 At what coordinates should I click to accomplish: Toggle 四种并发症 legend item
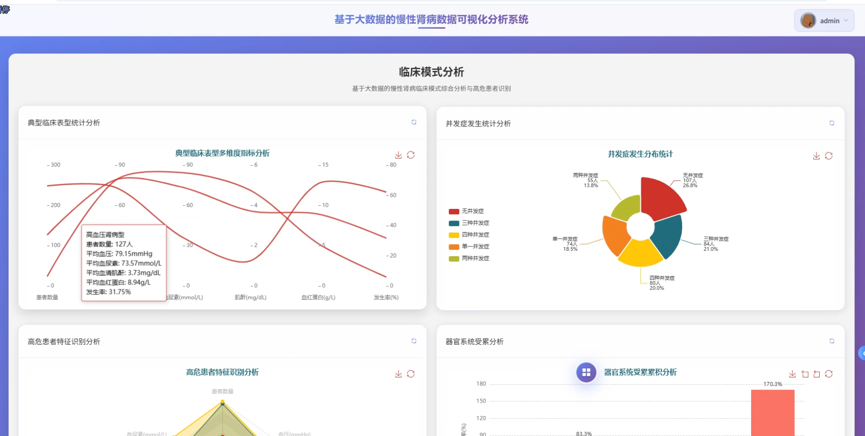tap(469, 235)
